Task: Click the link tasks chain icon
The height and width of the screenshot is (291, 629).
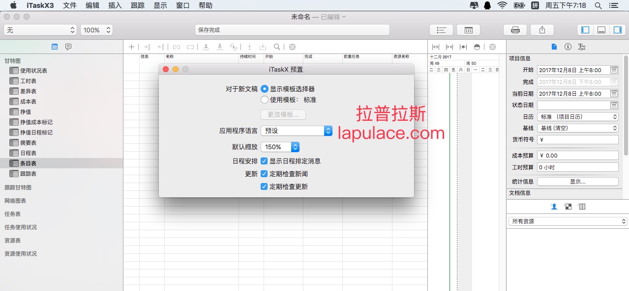Action: pos(177,47)
